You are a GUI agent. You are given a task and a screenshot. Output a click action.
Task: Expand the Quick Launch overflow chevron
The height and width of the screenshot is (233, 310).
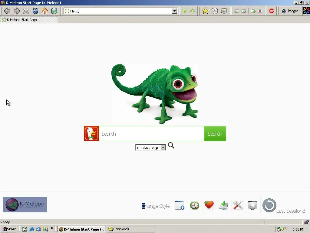coord(52,228)
